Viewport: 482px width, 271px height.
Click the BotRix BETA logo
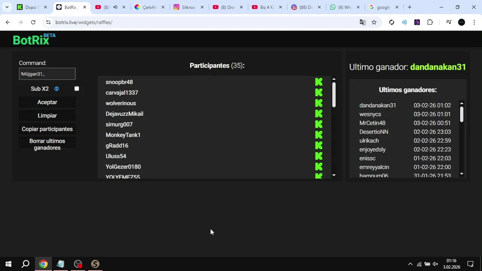click(x=34, y=39)
